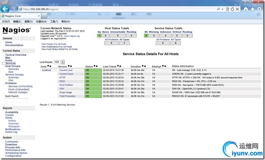Open Tactical Overview in sidebar
The height and width of the screenshot is (160, 265).
click(x=16, y=55)
